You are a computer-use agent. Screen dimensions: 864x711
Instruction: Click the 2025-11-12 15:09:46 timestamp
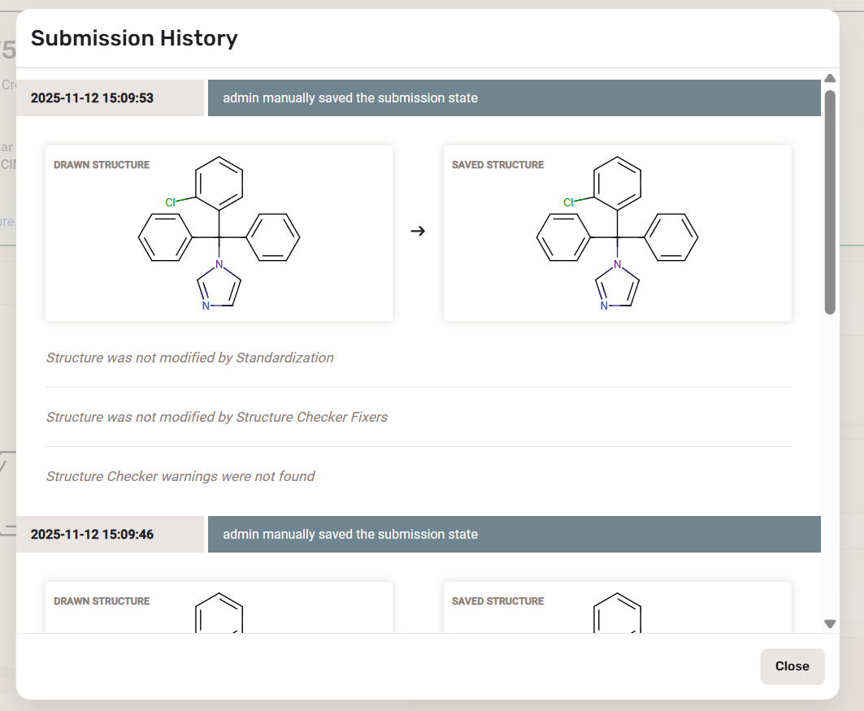tap(92, 535)
